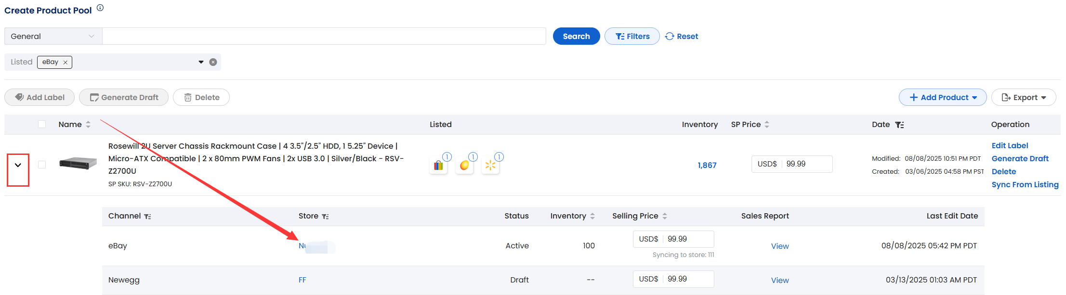Click the eBay channel cell
The image size is (1066, 295).
coord(118,245)
